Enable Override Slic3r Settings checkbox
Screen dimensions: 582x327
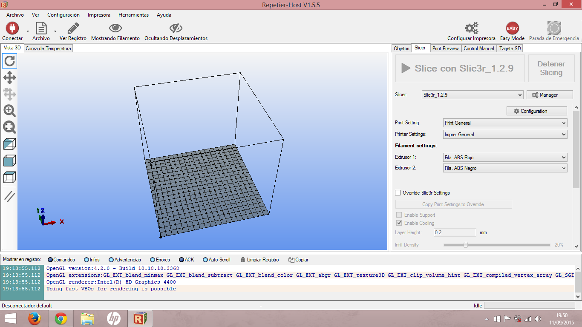(x=398, y=193)
